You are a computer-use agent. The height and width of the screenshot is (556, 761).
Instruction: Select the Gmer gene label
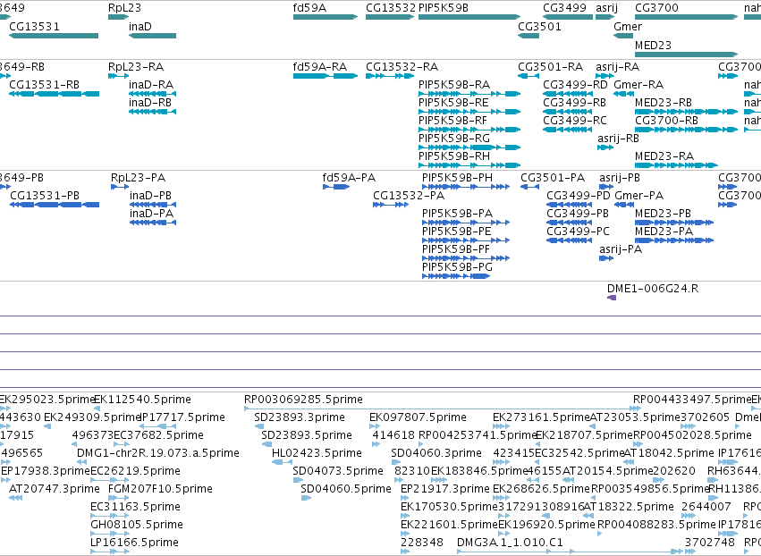(x=628, y=27)
